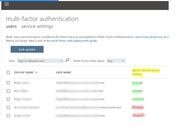This screenshot has width=188, height=126.
Task: Switch to the users tab
Action: click(x=11, y=26)
